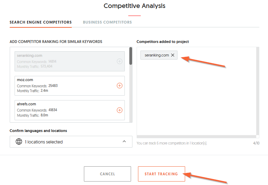
Task: Click the competitor suggestions list scrollbar thumb
Action: (x=131, y=56)
